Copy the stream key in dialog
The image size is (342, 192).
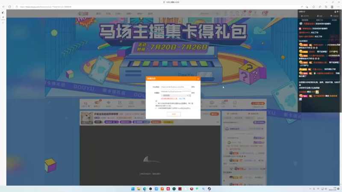[193, 93]
